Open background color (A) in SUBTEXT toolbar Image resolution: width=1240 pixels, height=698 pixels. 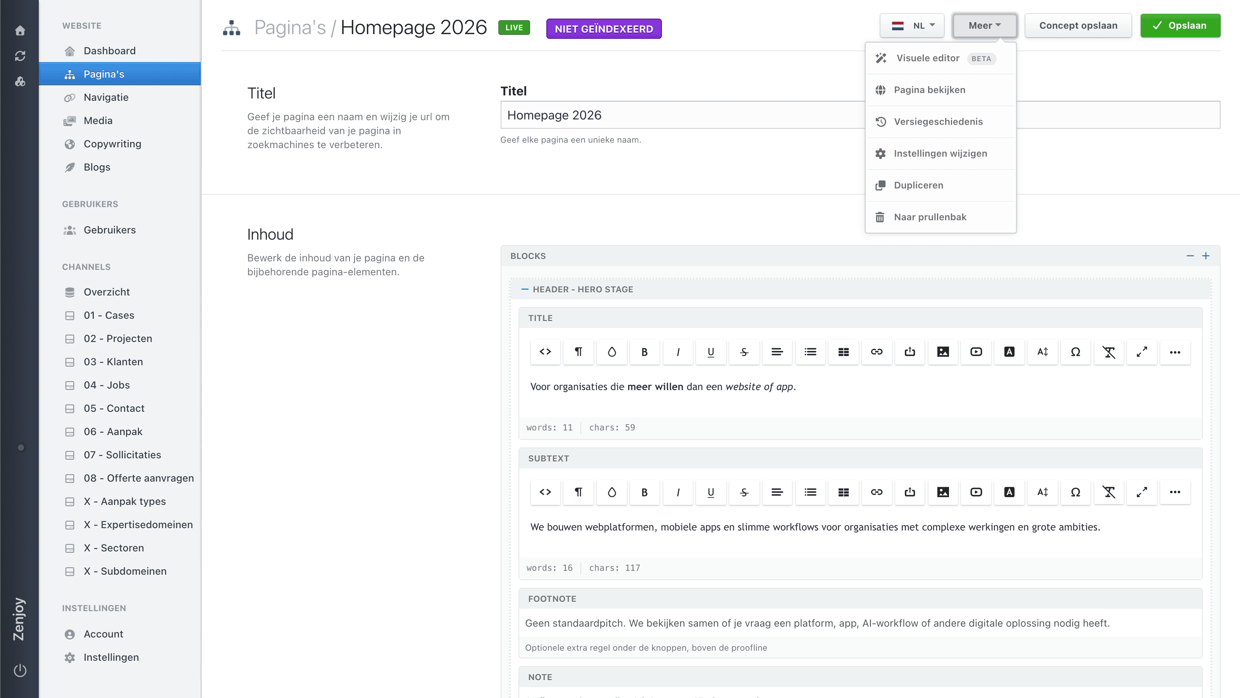pyautogui.click(x=1009, y=492)
